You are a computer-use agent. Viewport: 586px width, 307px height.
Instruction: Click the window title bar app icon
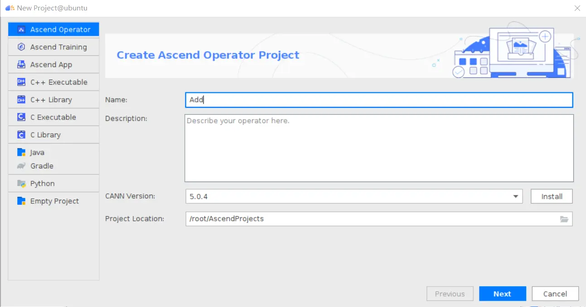tap(10, 8)
